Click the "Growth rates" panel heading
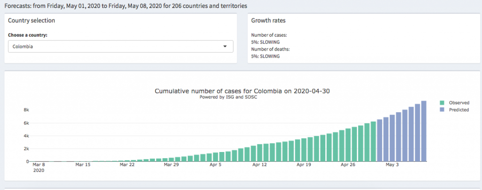Viewport: 482px width, 190px height. pyautogui.click(x=268, y=21)
